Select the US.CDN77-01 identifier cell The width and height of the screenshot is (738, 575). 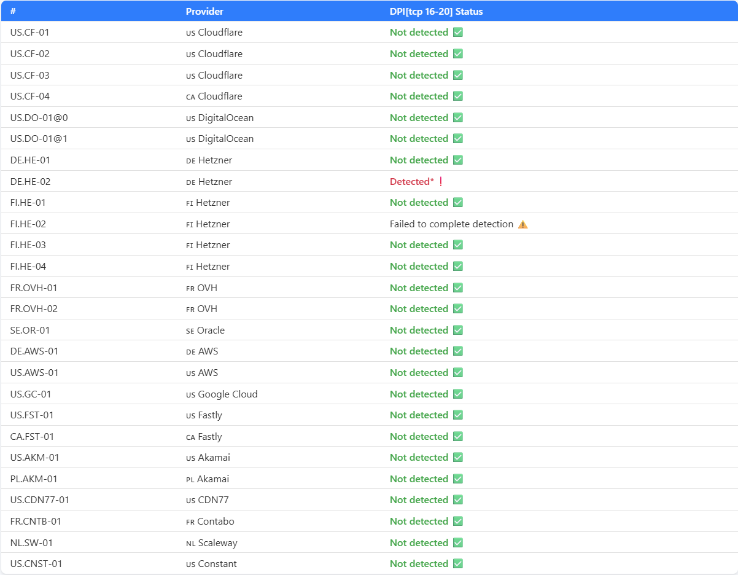[40, 500]
